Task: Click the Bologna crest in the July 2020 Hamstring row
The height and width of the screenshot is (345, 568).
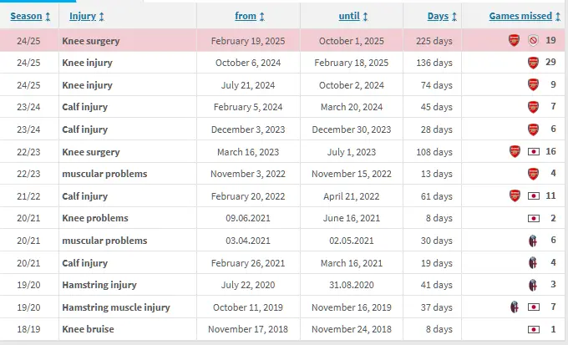Action: coord(534,285)
